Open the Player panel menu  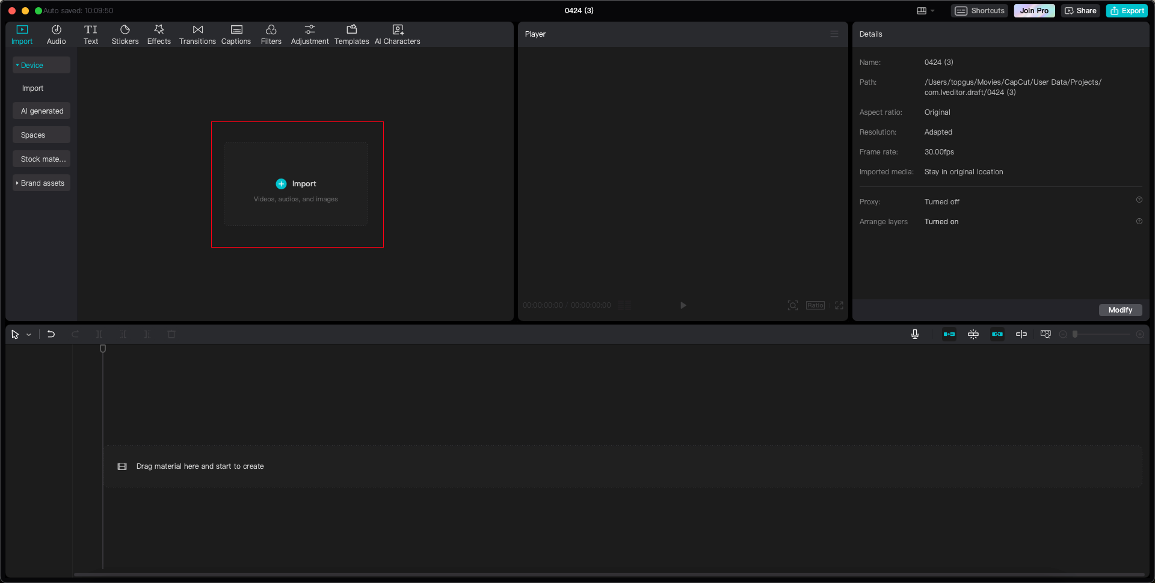[834, 34]
